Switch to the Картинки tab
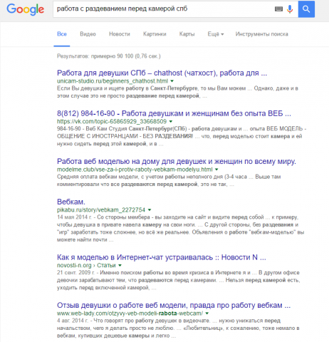Viewport: 329px width, 342px height. (155, 34)
